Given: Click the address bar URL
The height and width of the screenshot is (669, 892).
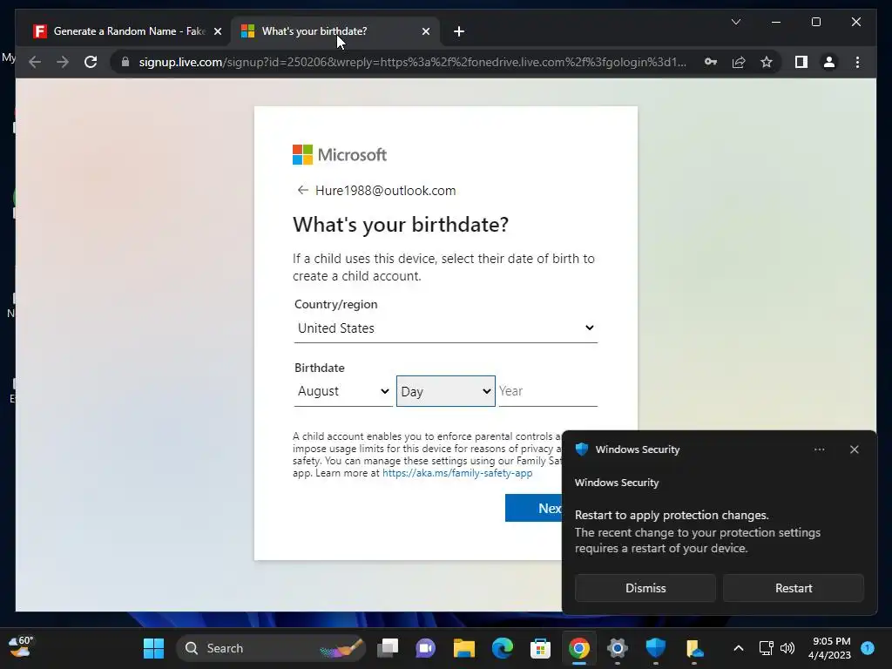Looking at the screenshot, I should 412,62.
